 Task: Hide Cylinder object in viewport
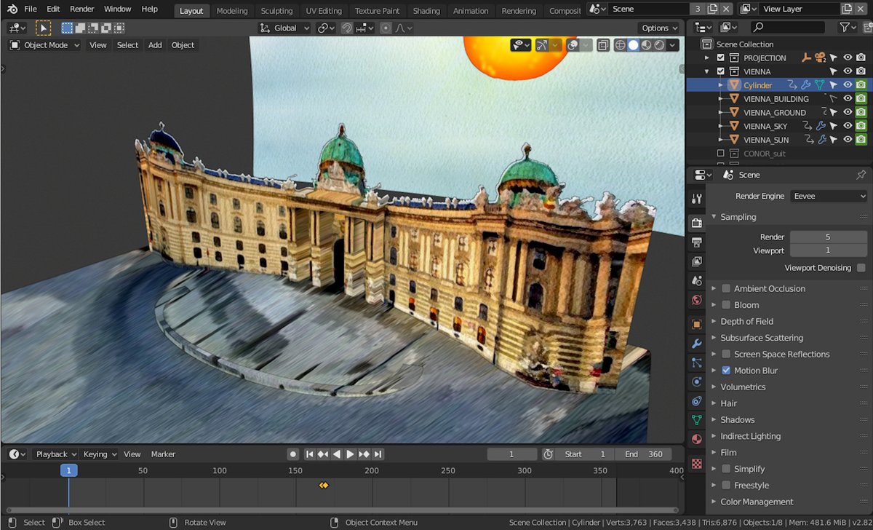[x=848, y=85]
